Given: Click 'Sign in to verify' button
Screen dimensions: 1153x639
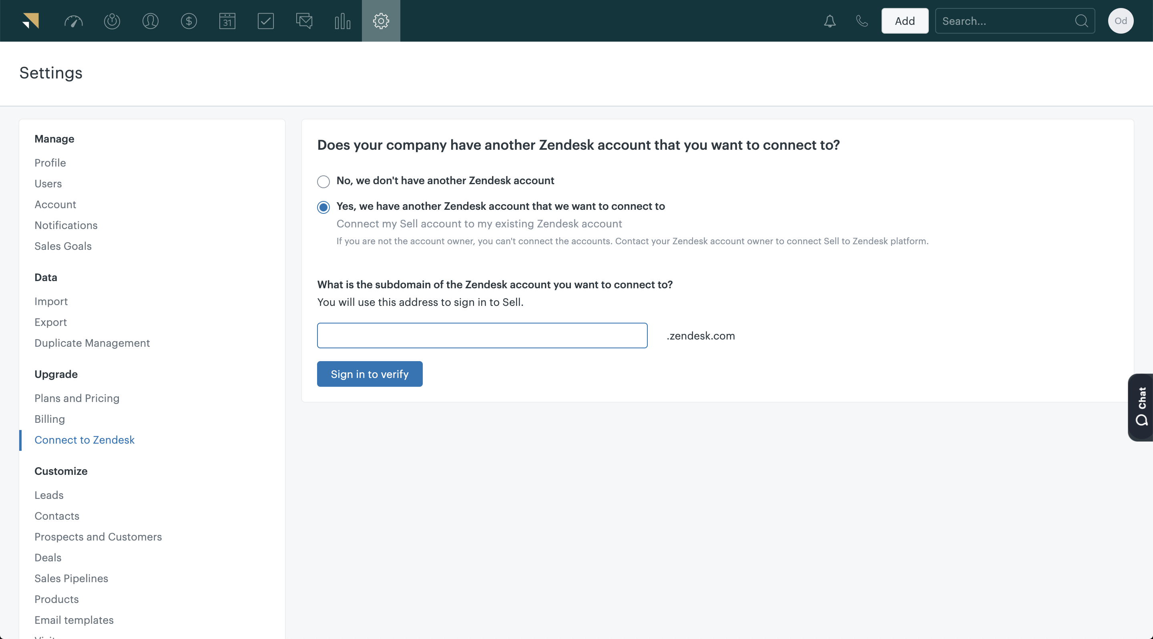Looking at the screenshot, I should (x=370, y=374).
